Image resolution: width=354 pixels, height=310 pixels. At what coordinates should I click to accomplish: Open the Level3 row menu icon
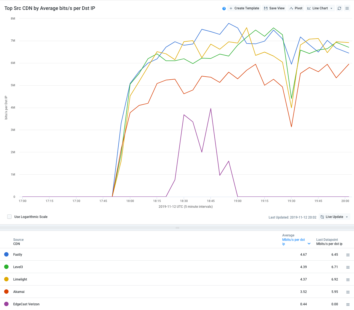(x=348, y=267)
